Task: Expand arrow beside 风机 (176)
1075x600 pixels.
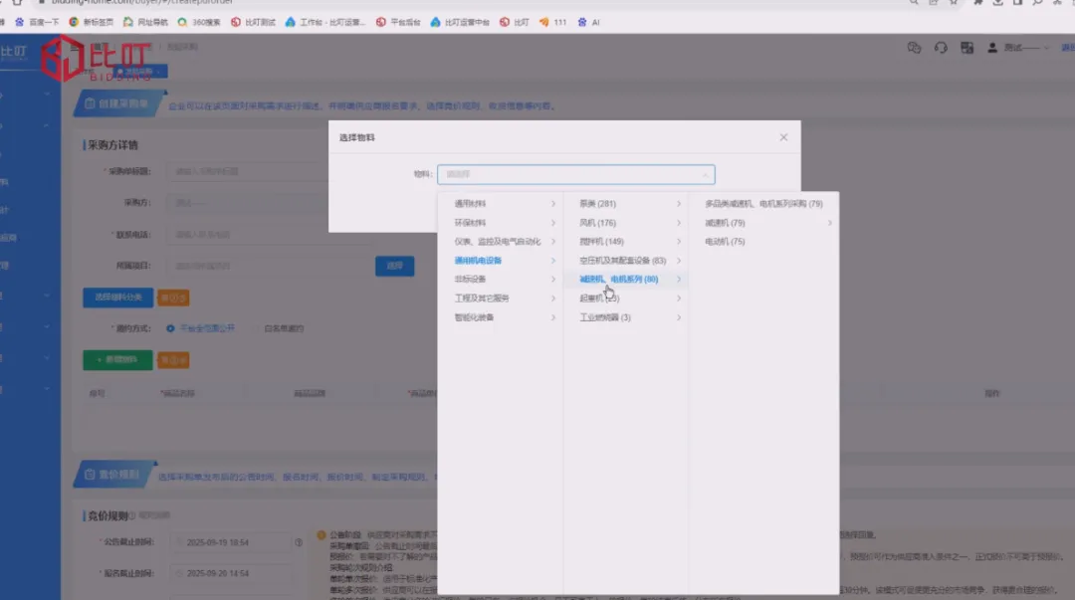Action: [679, 223]
